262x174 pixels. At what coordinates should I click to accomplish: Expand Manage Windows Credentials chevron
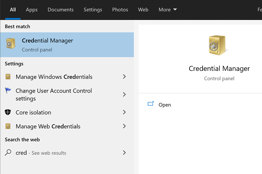click(x=124, y=77)
